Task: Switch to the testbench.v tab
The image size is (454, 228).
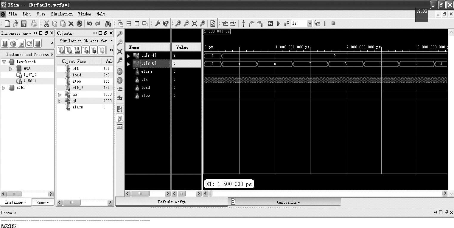Action: [284, 202]
